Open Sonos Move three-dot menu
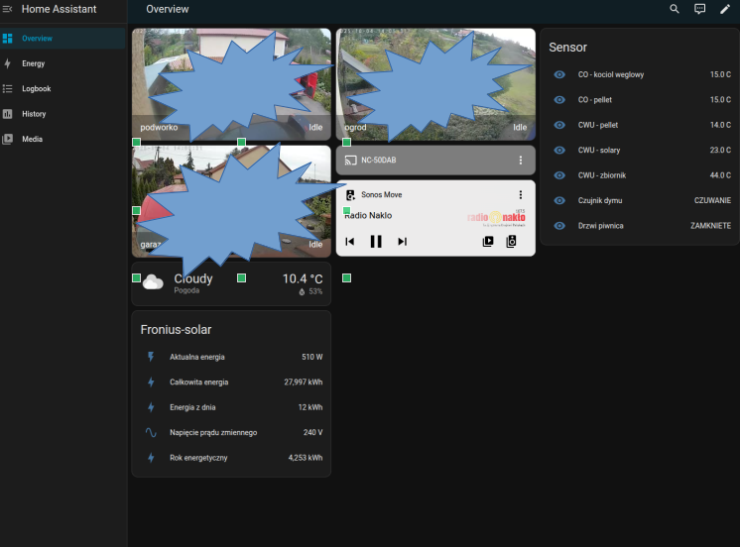The height and width of the screenshot is (547, 740). pos(521,195)
